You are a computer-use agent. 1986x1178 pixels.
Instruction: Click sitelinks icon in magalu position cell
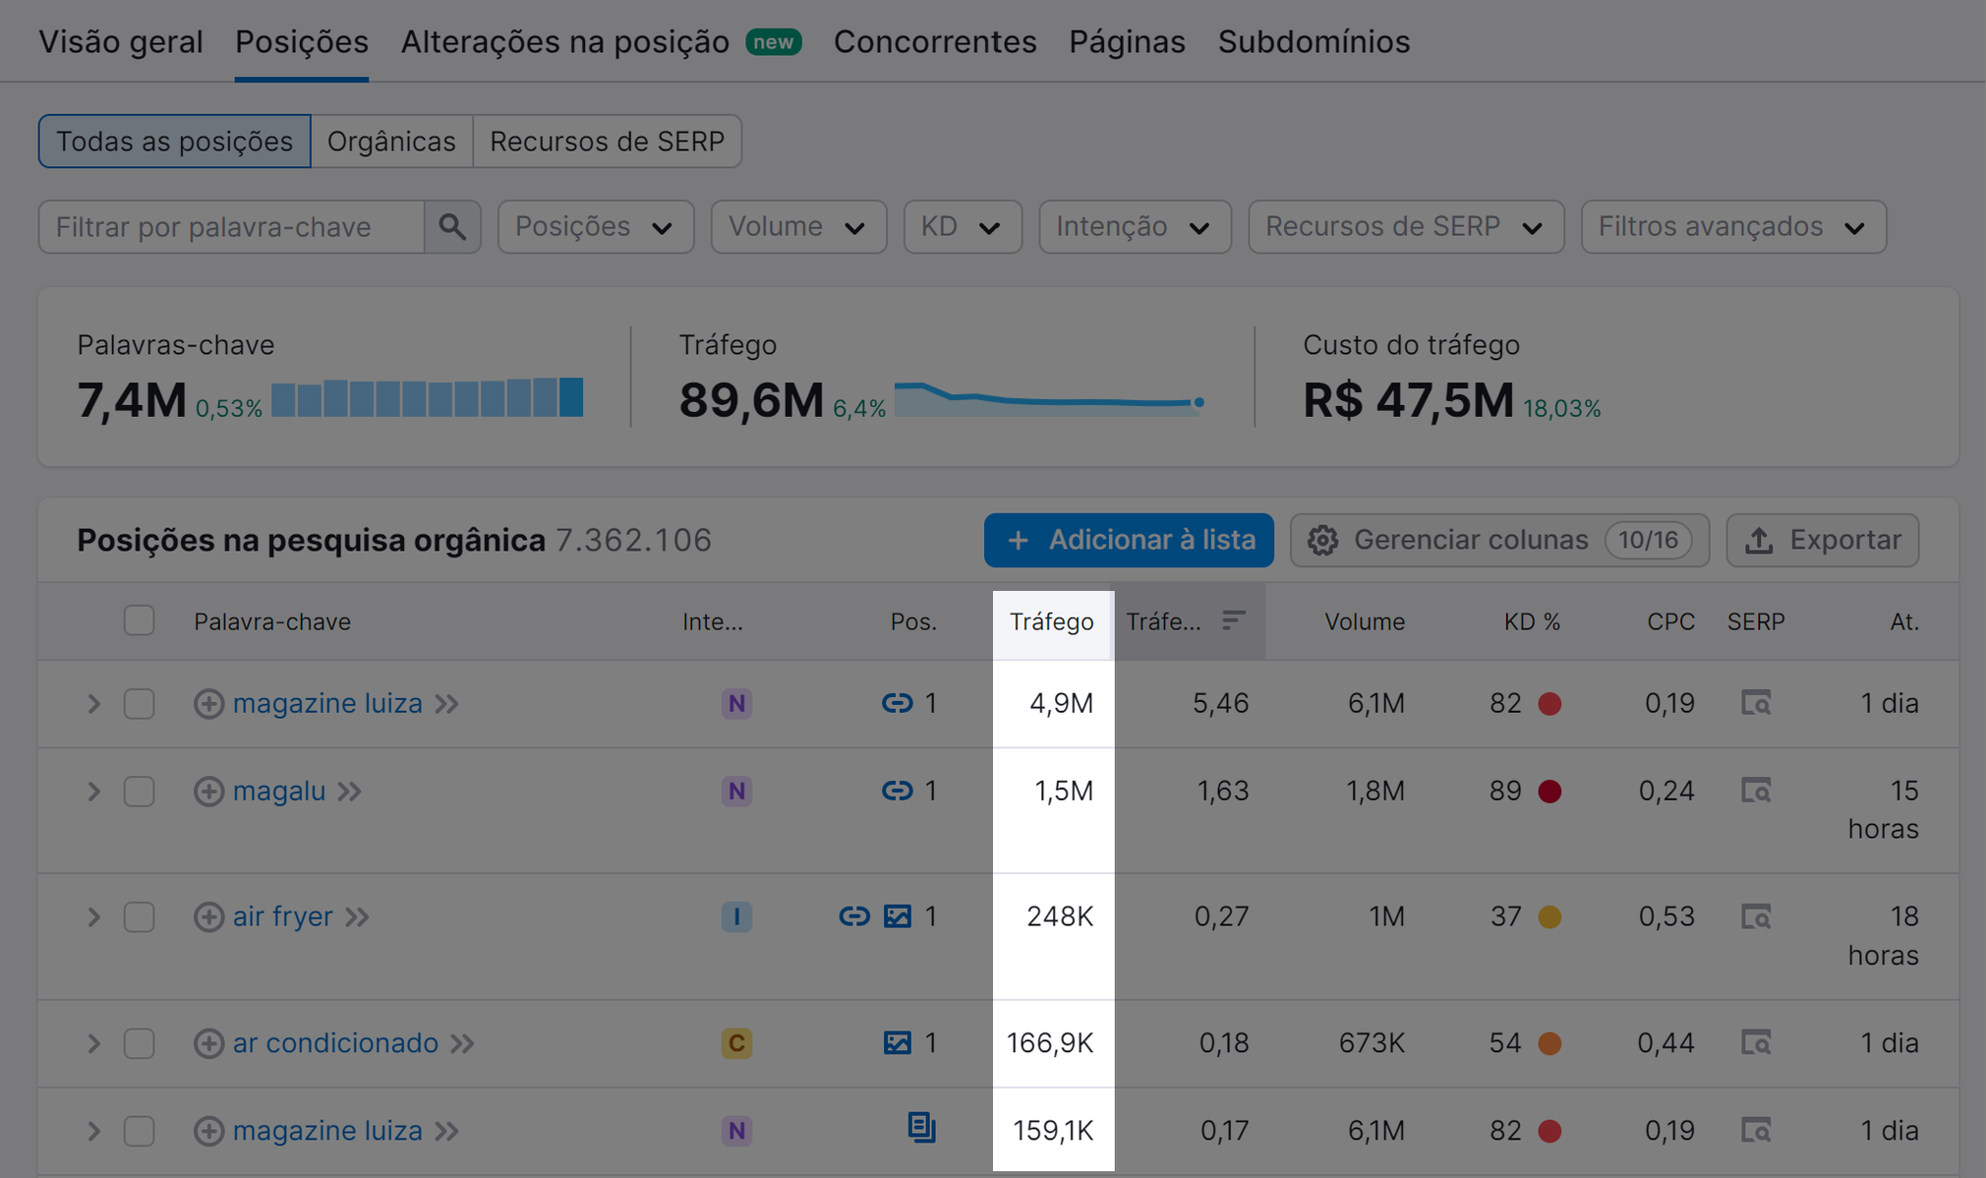pos(897,791)
